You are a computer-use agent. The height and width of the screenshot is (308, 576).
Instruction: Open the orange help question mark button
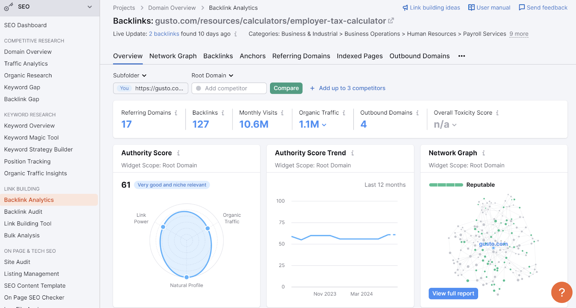coord(562,292)
